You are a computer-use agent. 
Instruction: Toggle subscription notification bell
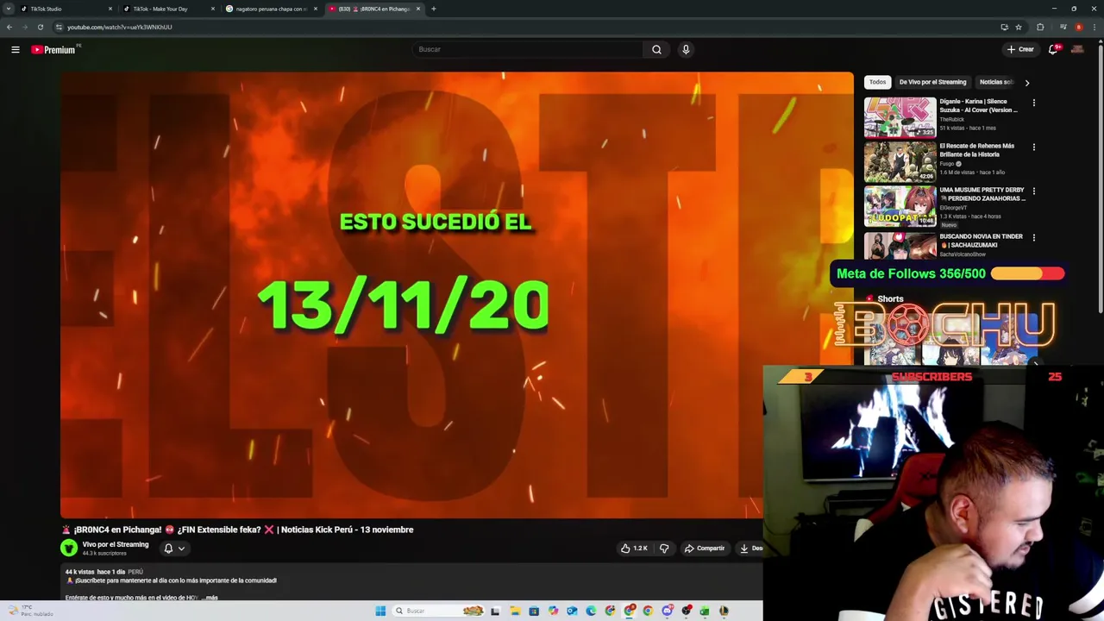[x=168, y=548]
